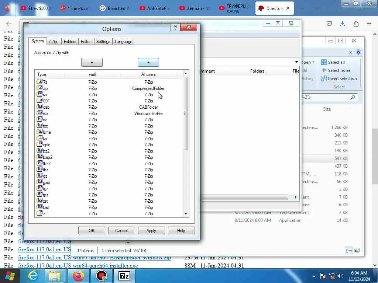Image resolution: width=378 pixels, height=283 pixels.
Task: Select the zip file type icon
Action: (x=39, y=88)
